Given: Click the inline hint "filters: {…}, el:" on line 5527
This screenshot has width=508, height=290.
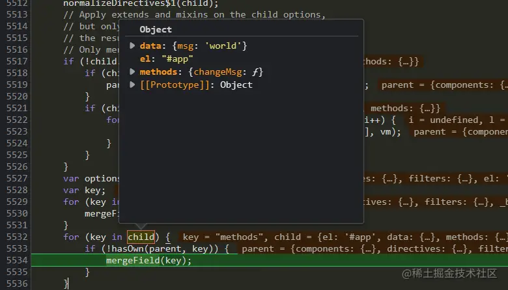Looking at the screenshot, I should point(453,178).
